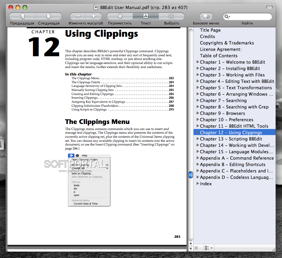Viewport: 282px width, 258px height.
Task: Click 'Clipping Substitution Placeholders' line
Action: point(122,105)
